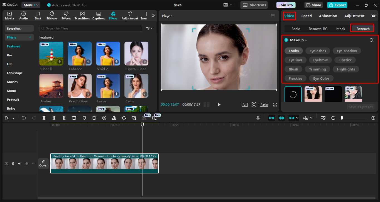Adjust the timeline zoom slider
This screenshot has height=202, width=380.
tap(342, 118)
